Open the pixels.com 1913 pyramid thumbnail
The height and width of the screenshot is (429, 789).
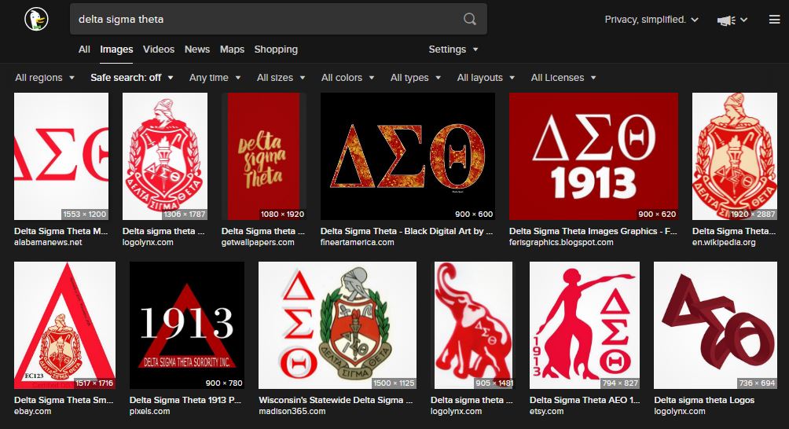(x=187, y=325)
